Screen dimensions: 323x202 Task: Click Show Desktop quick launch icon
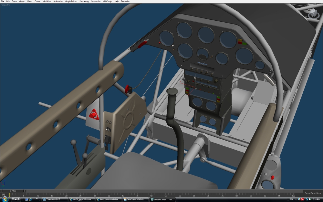(26, 199)
